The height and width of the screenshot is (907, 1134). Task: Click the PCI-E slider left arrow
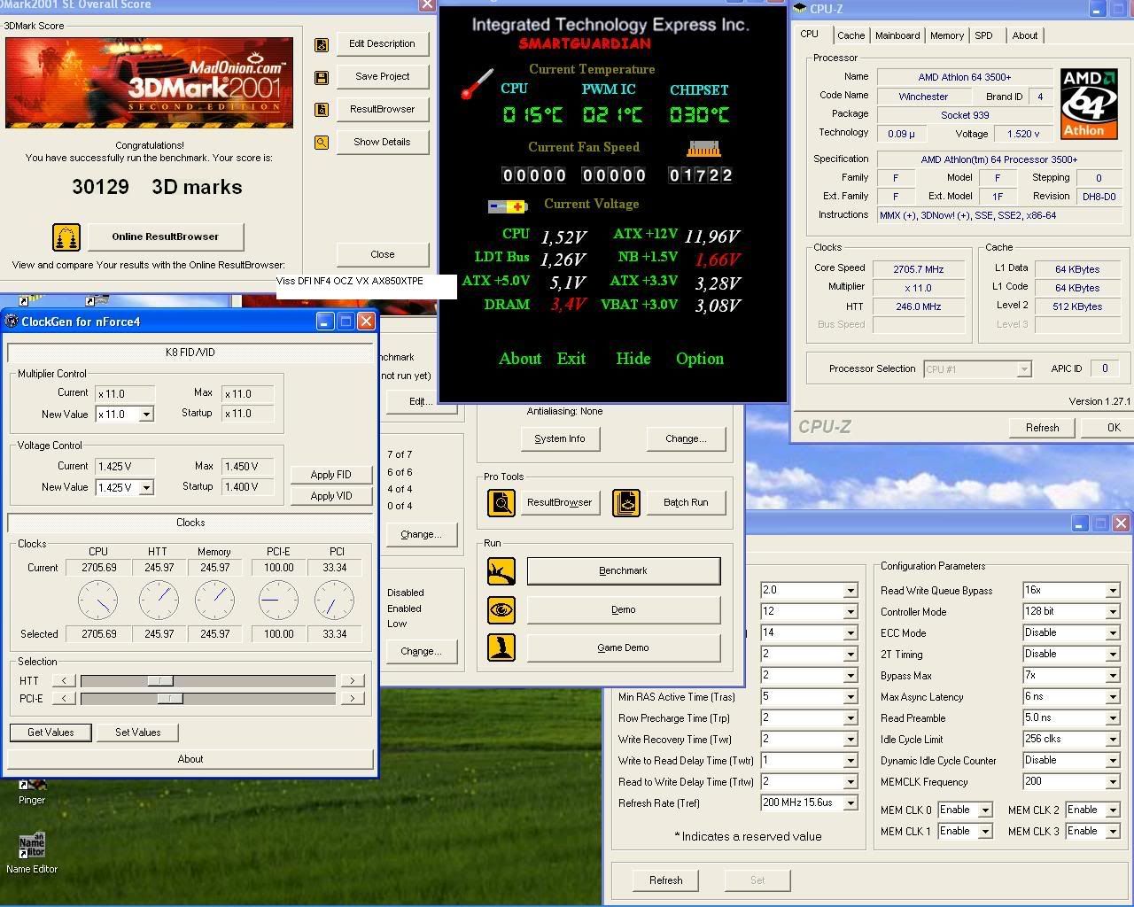click(64, 698)
